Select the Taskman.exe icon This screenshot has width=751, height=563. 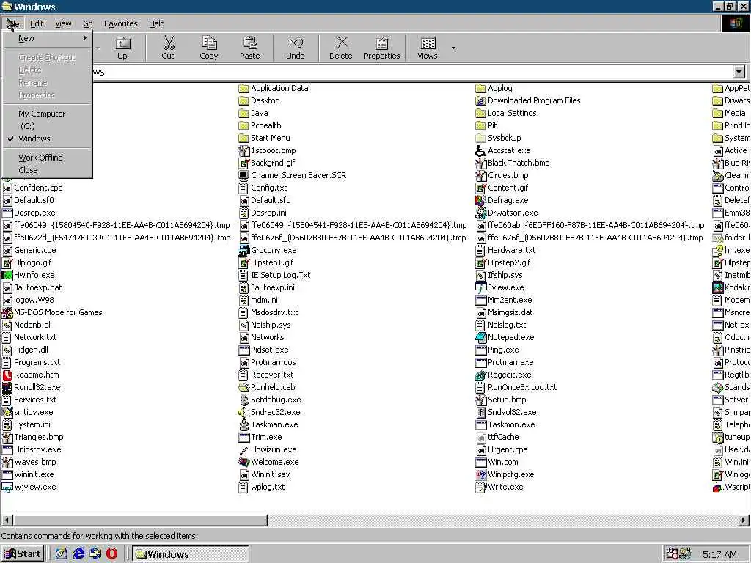tap(243, 424)
